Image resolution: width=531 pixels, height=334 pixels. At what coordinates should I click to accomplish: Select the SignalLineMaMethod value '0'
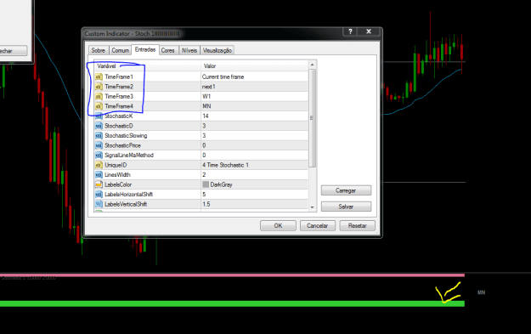pos(255,156)
